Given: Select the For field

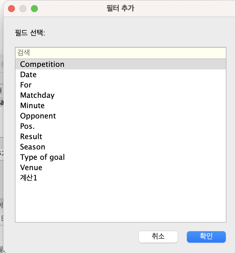Looking at the screenshot, I should pos(26,85).
